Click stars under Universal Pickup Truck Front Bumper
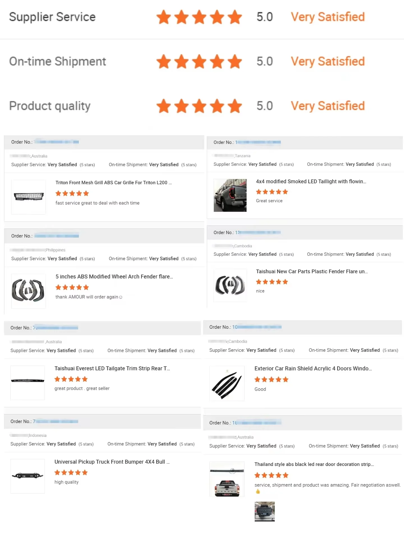This screenshot has height=539, width=404. [71, 473]
